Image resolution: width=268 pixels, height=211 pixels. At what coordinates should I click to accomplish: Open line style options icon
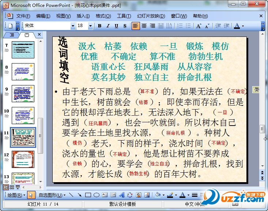[x=195, y=195]
